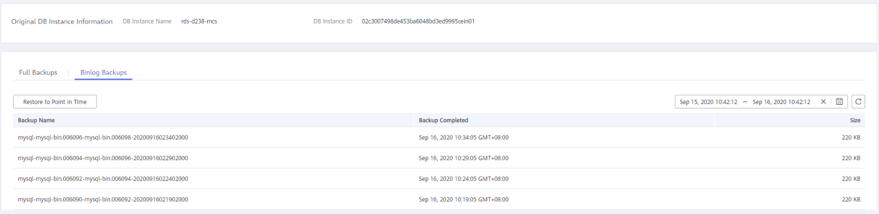
Task: Click completion time Sep 16, 2020 10:19:05
Action: [x=464, y=199]
